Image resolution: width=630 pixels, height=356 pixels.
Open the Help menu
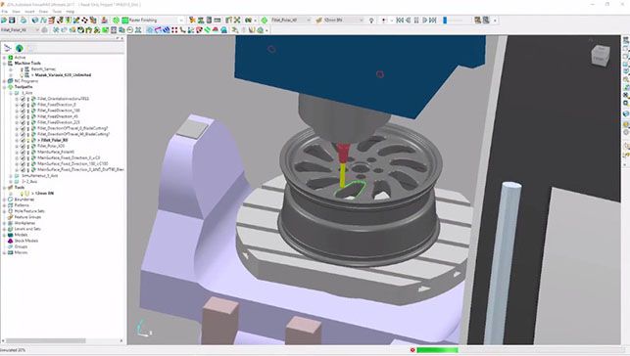click(70, 12)
